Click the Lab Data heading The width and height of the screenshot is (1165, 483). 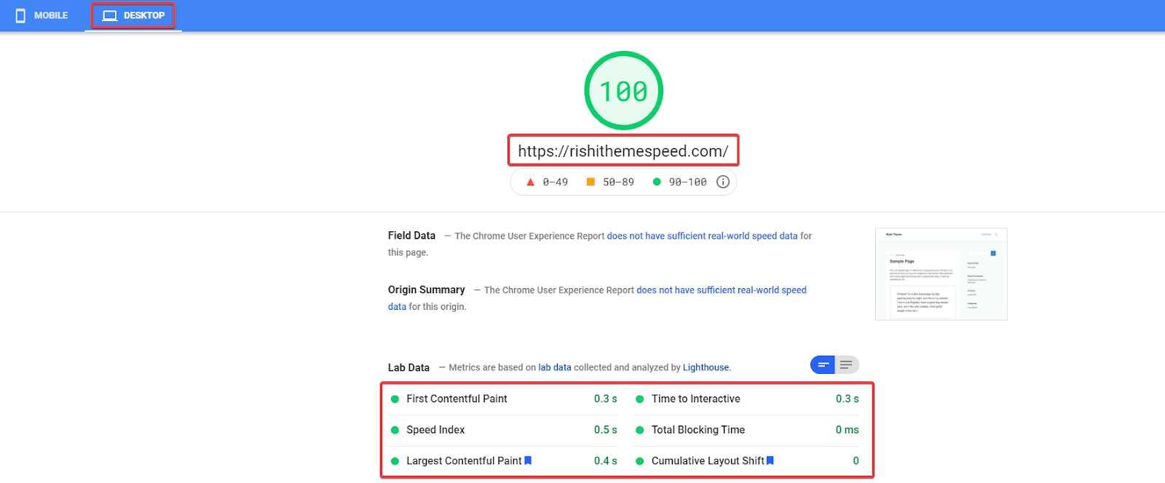[408, 367]
